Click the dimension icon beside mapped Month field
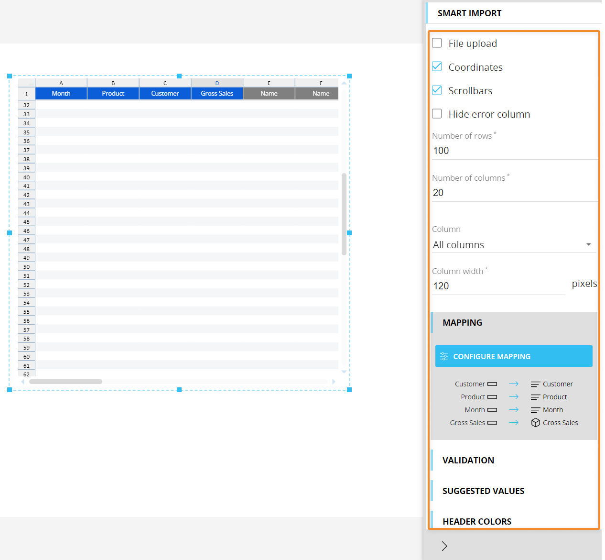Screen dimensions: 605x560 coord(535,409)
